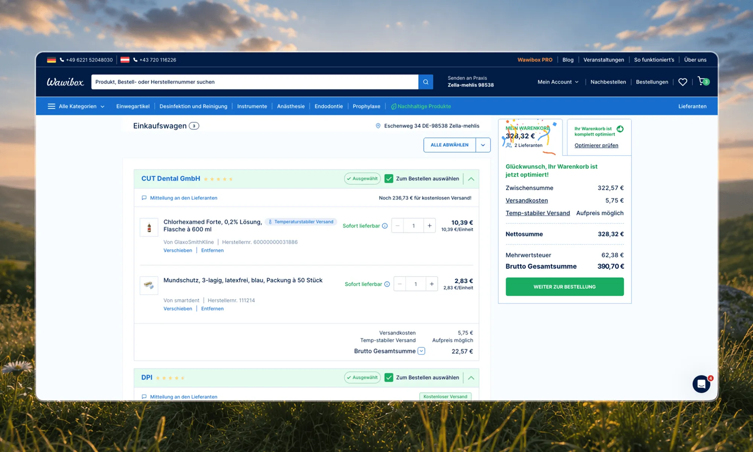753x452 pixels.
Task: Click the hamburger menu icon beside Alle Kategorien
Action: [x=52, y=106]
